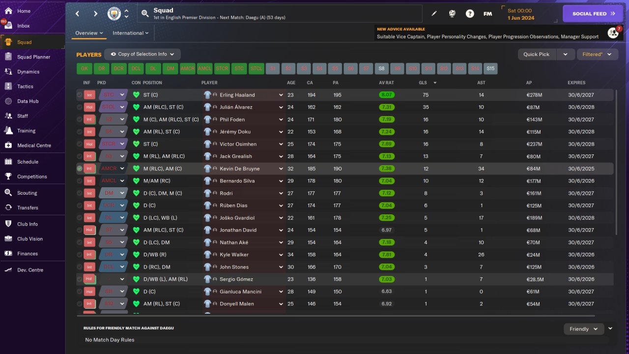Toggle selection check for Erling Haaland

click(x=80, y=95)
